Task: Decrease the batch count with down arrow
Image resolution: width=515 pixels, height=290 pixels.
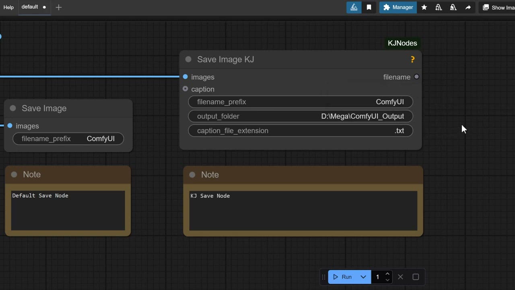Action: 387,280
